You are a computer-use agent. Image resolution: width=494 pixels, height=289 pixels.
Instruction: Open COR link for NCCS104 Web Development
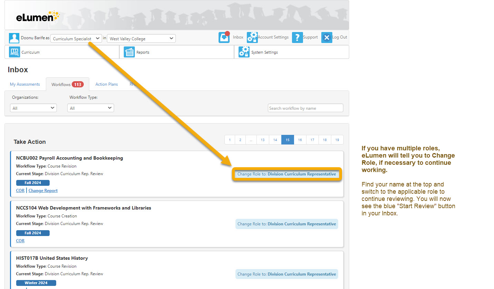point(20,241)
